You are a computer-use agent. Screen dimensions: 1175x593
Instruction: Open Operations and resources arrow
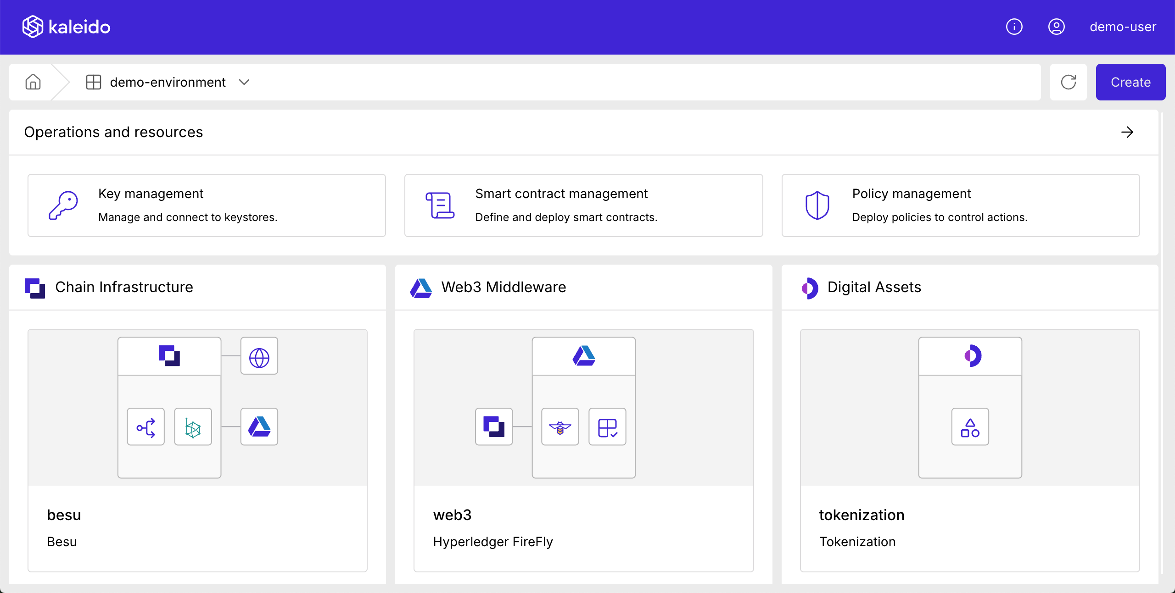pos(1127,132)
